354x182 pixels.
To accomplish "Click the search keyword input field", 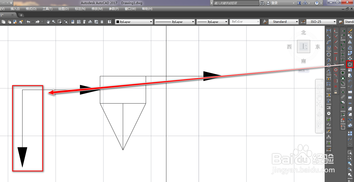I will [x=236, y=3].
